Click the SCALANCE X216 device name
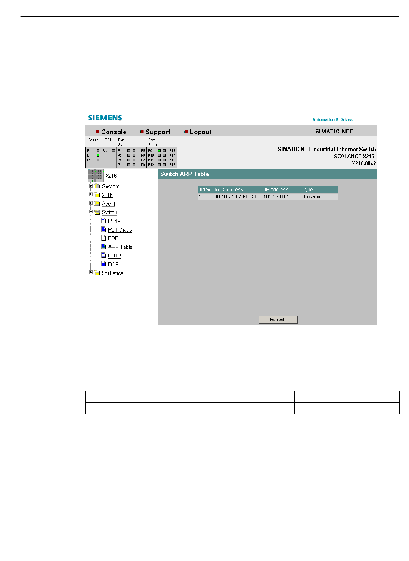Viewport: 409px width, 561px height. (x=354, y=157)
